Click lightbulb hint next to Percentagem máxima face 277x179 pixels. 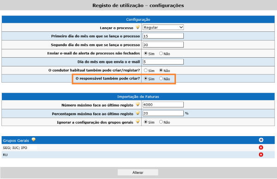[138, 113]
